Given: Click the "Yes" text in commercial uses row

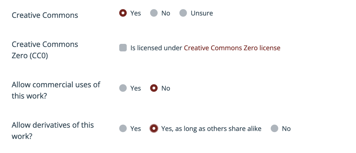Looking at the screenshot, I should pos(135,88).
